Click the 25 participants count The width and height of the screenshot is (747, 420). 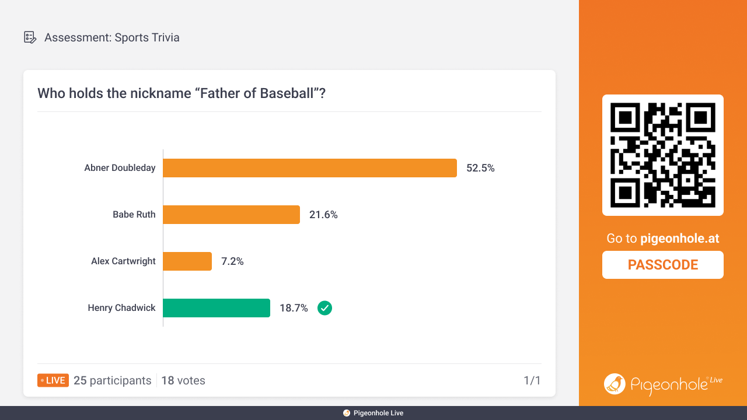(113, 380)
